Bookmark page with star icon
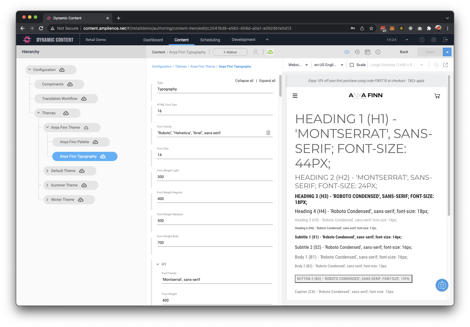Screen dimensions: 470x327 click(371, 28)
